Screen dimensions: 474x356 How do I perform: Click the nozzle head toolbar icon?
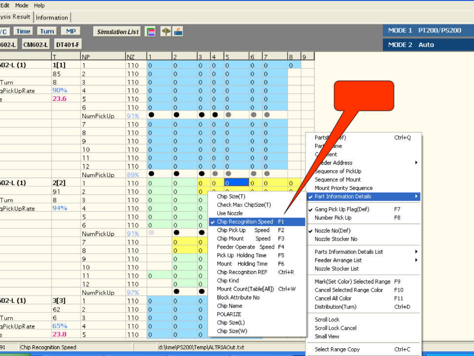click(166, 32)
